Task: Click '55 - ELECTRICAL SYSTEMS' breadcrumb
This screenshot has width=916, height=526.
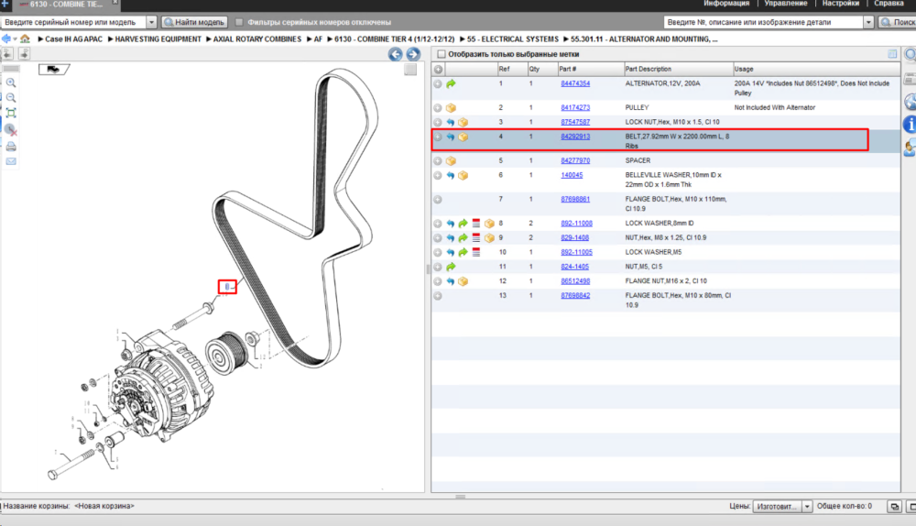Action: point(513,39)
